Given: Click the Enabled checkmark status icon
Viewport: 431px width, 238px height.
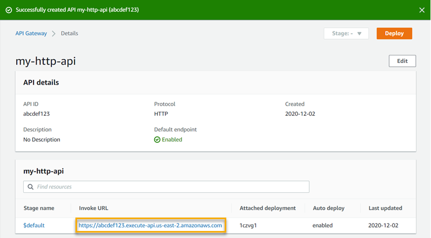Looking at the screenshot, I should coord(157,139).
